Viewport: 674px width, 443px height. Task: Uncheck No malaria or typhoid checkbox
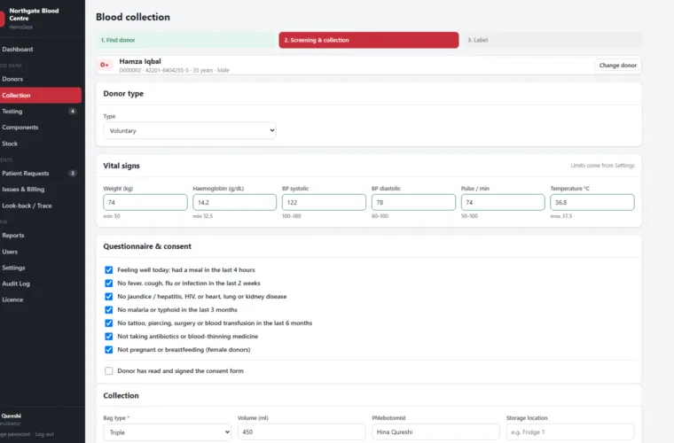pos(109,309)
